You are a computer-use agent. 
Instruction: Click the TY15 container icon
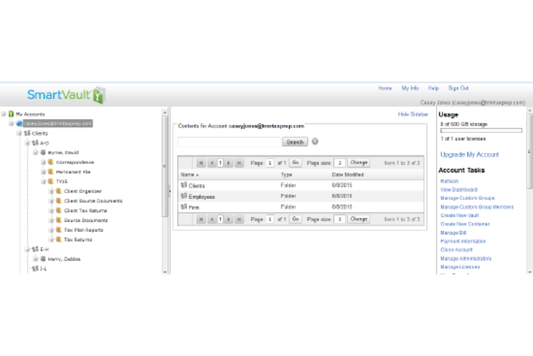pyautogui.click(x=51, y=181)
